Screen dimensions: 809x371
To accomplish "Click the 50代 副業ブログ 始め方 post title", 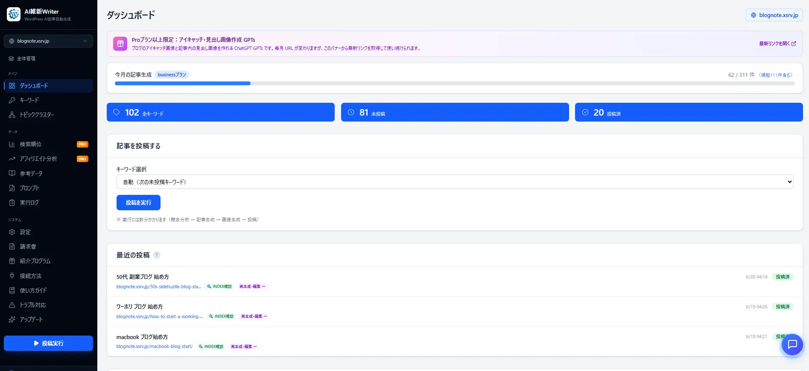I will pyautogui.click(x=143, y=277).
